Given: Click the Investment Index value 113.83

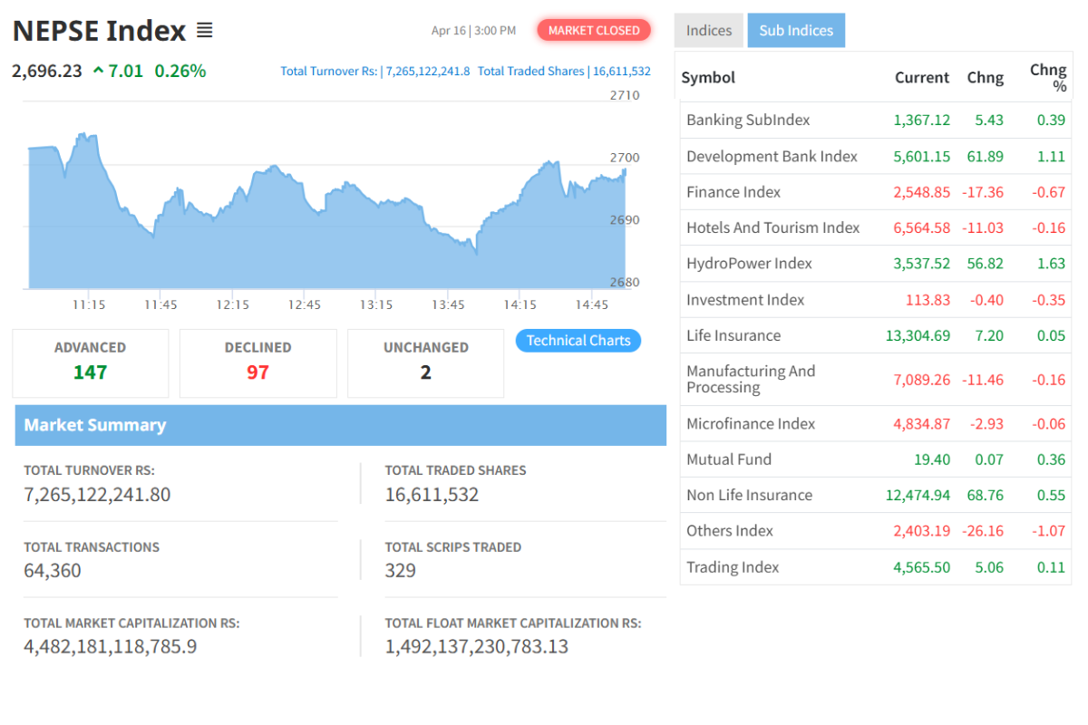Looking at the screenshot, I should coord(928,300).
